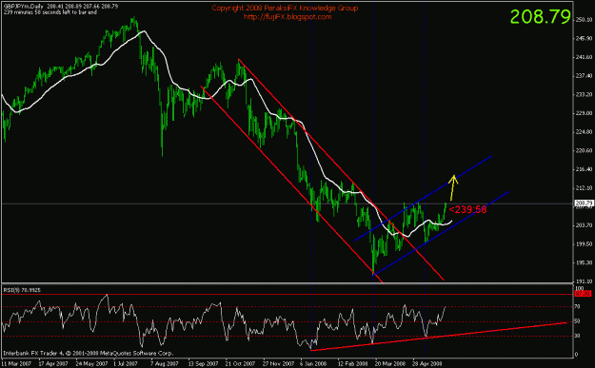Click the 21 Oct 2007 date label

pyautogui.click(x=240, y=363)
